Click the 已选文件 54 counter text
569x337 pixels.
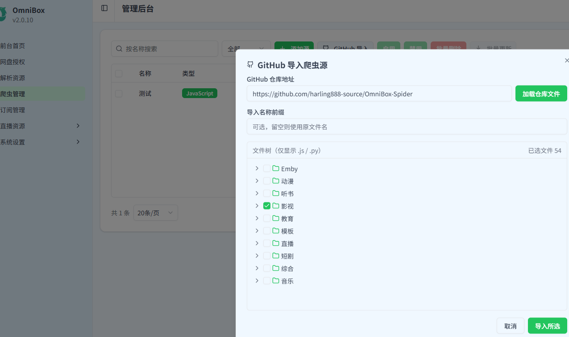point(545,151)
